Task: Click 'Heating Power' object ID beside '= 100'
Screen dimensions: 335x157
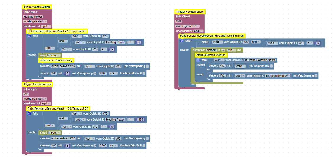Action: pyautogui.click(x=115, y=120)
